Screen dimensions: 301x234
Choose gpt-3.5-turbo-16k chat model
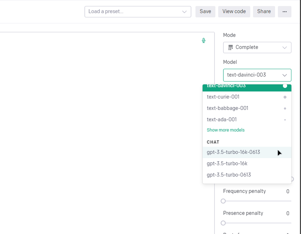tap(247, 163)
